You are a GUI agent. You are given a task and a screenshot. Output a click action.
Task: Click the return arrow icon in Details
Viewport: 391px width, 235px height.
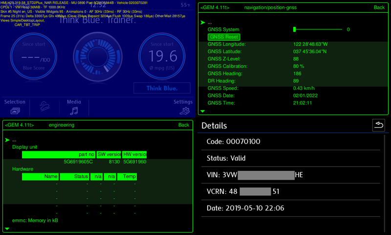coord(378,125)
